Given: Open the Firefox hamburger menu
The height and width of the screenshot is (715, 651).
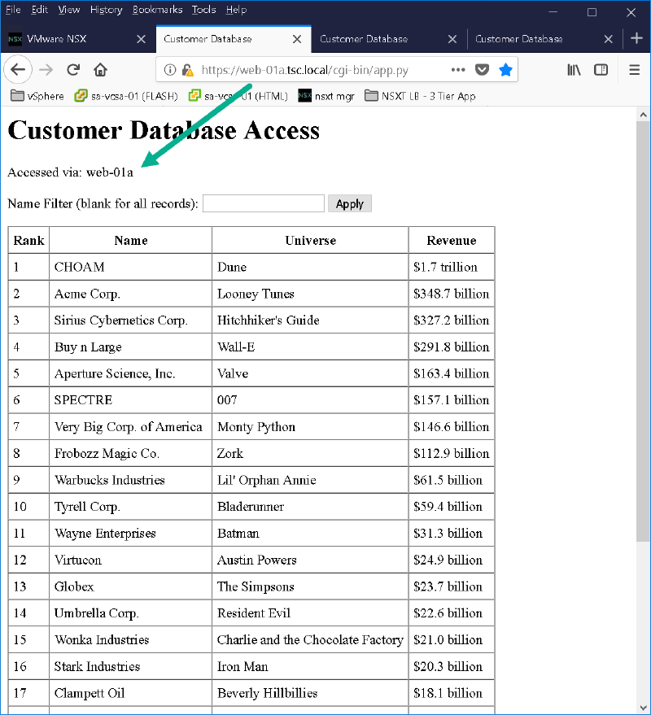Looking at the screenshot, I should point(634,70).
